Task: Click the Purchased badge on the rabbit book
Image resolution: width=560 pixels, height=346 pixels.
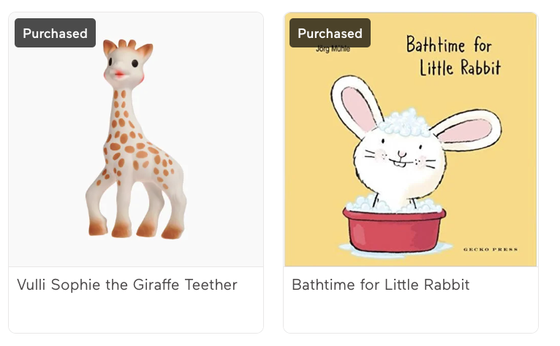Action: tap(330, 34)
